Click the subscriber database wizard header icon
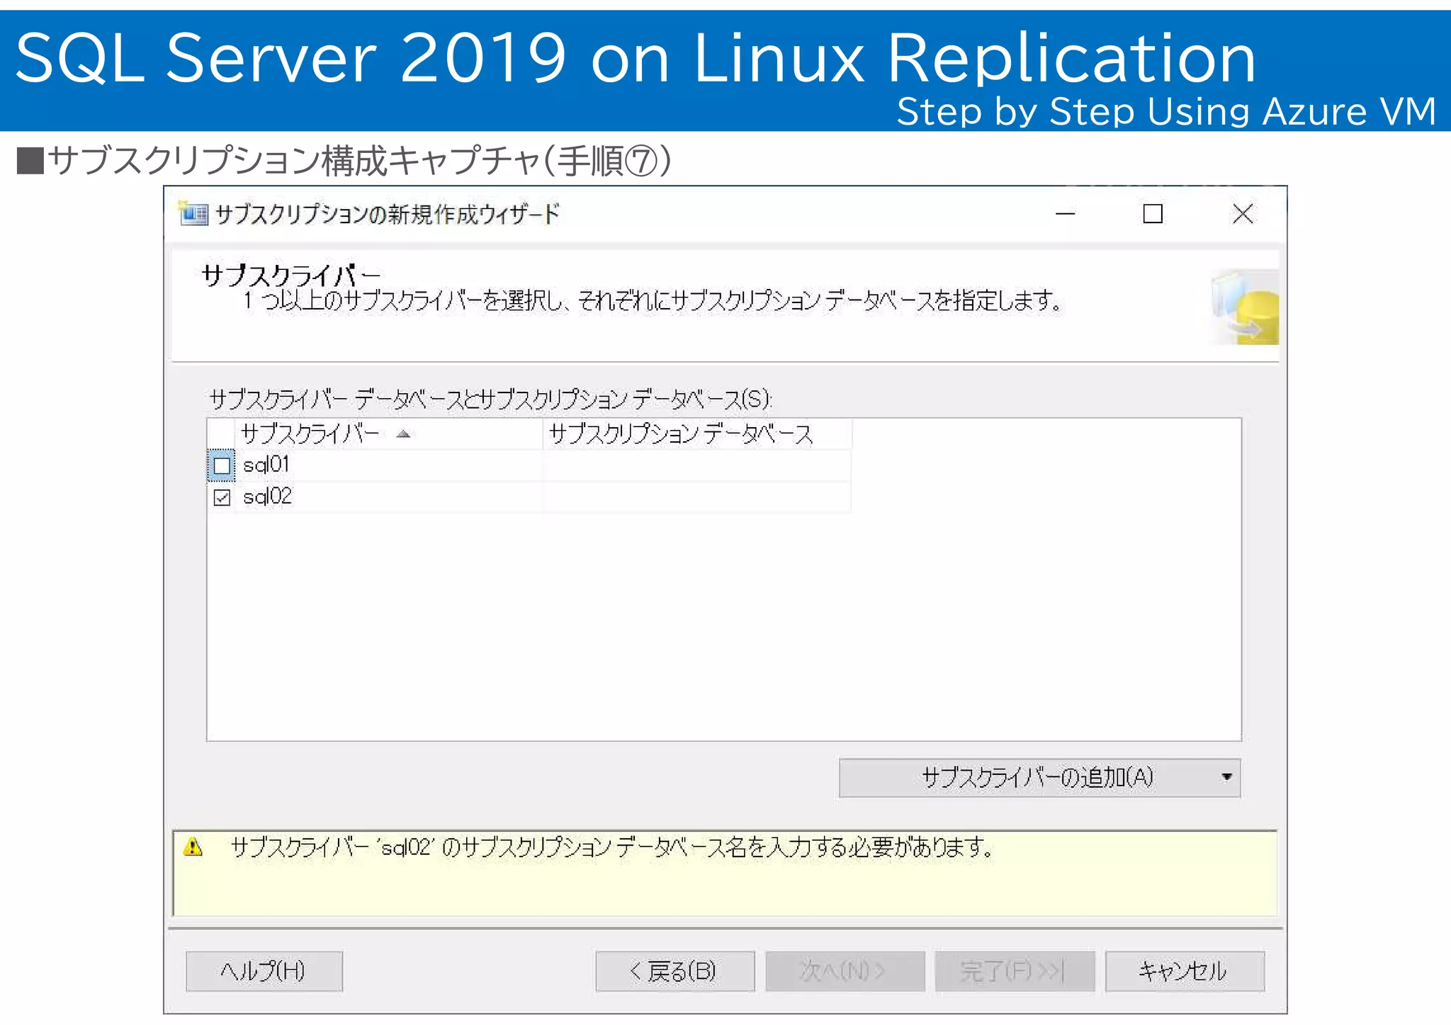 (x=1245, y=307)
